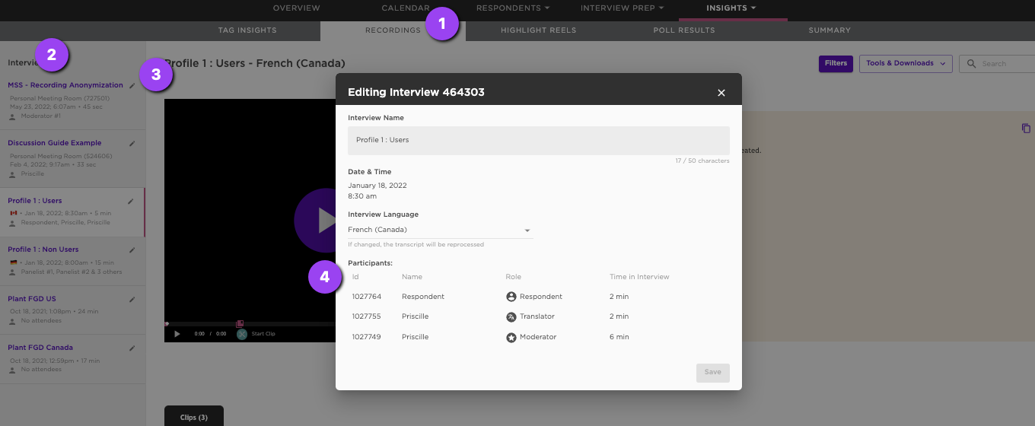
Task: Click participant Id 1027749
Action: coord(367,337)
